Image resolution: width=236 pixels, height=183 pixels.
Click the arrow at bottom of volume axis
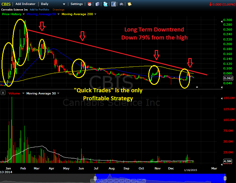point(222,164)
